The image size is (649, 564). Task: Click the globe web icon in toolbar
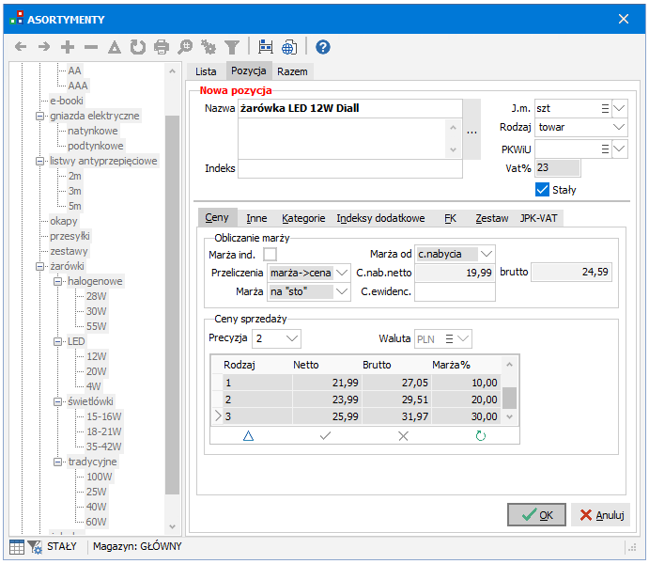click(289, 46)
